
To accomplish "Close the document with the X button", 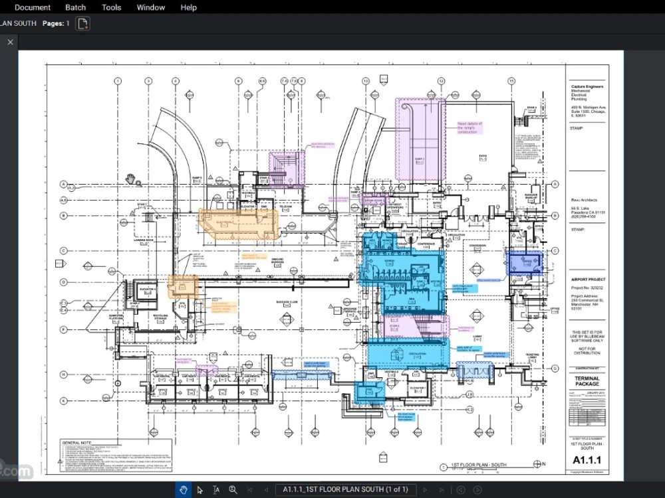I will 10,42.
